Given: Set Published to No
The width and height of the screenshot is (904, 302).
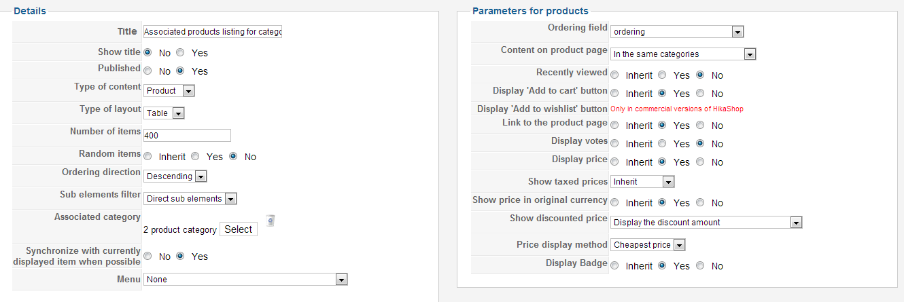Looking at the screenshot, I should tap(147, 71).
